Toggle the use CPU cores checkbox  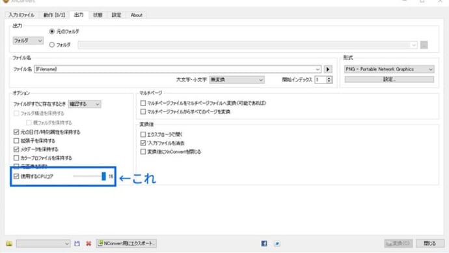pos(16,176)
